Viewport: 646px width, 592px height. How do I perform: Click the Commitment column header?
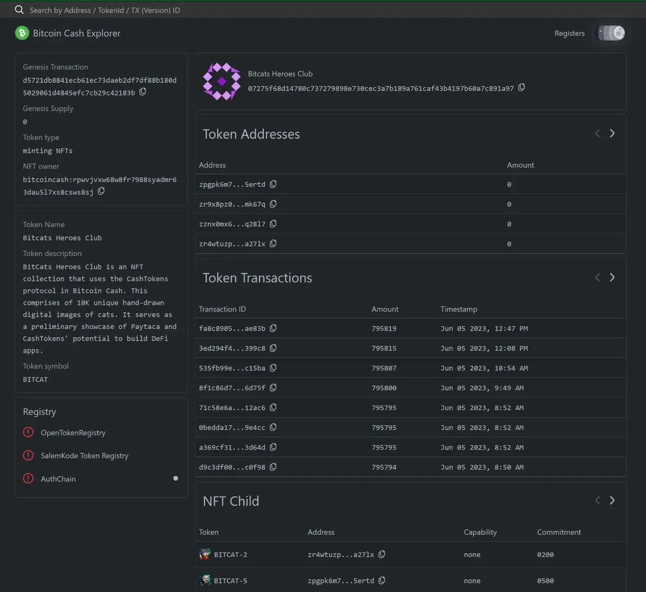[x=559, y=532]
